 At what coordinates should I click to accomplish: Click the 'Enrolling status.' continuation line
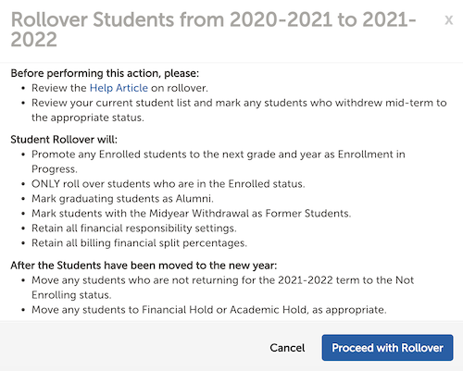tap(71, 295)
